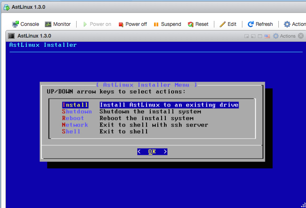Click the layout icon with bottom-right corner filled
Image resolution: width=306 pixels, height=208 pixels.
click(247, 36)
